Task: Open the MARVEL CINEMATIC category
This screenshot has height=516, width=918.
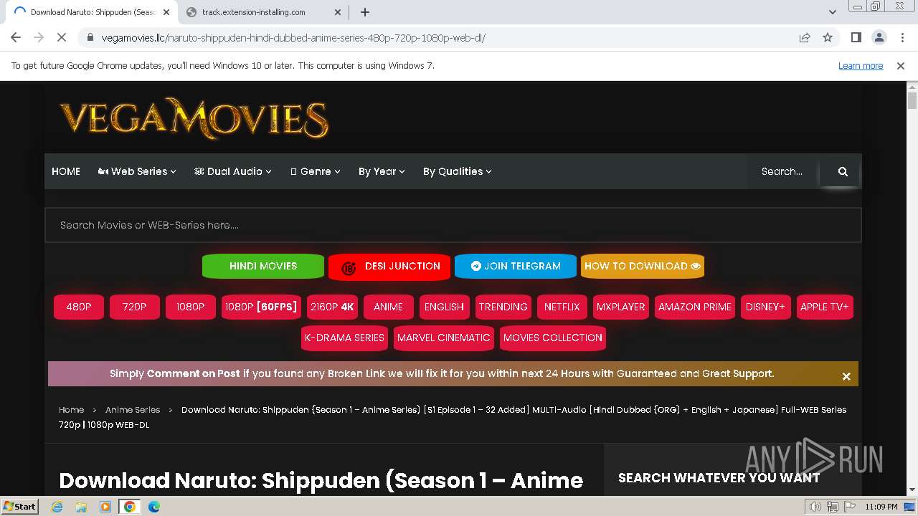Action: [444, 338]
